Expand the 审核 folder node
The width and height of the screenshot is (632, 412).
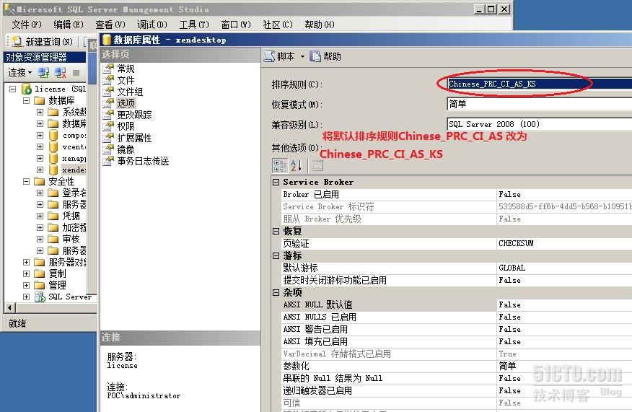click(x=40, y=239)
